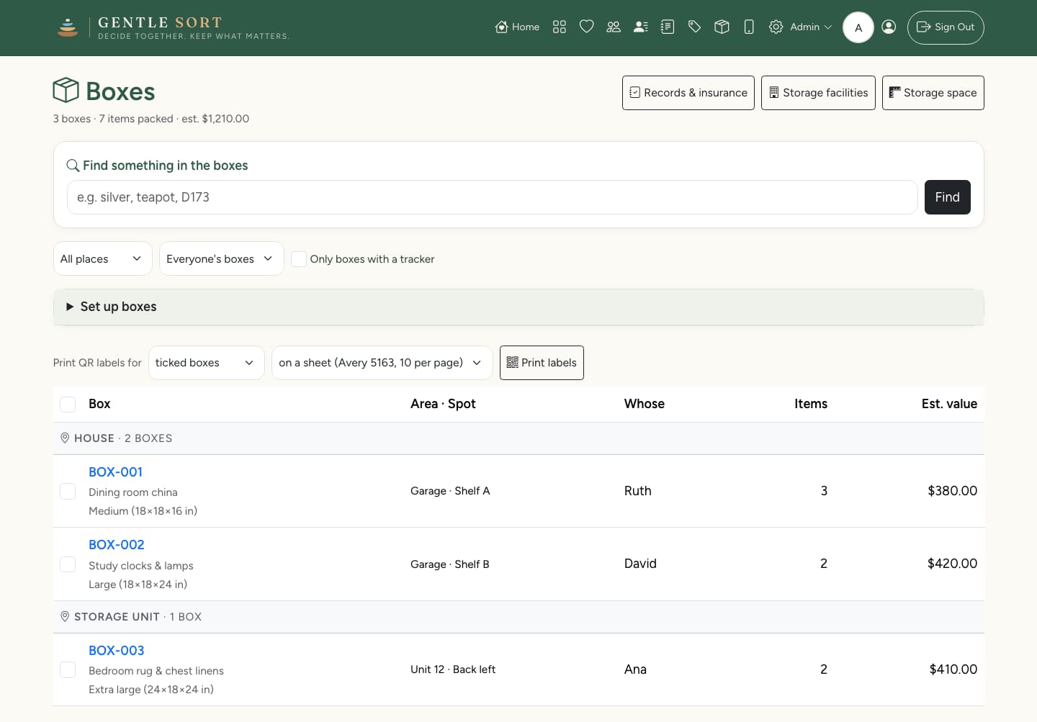1037x722 pixels.
Task: Open the heart favorites icon in navbar
Action: coord(586,27)
